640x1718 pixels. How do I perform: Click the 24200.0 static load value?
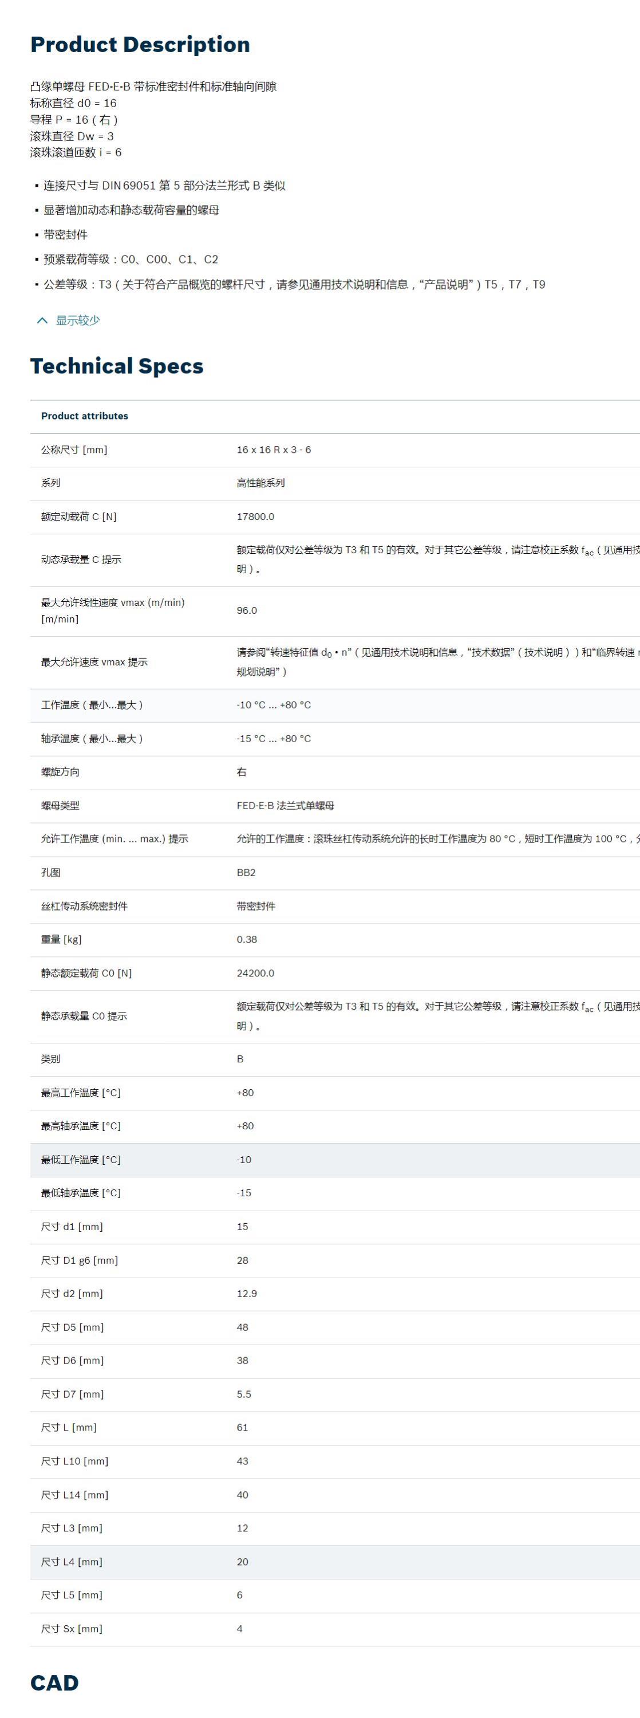pyautogui.click(x=255, y=973)
